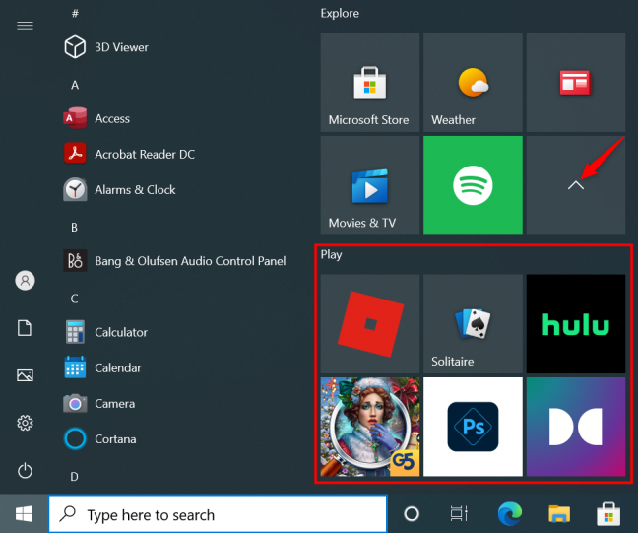Launch the Spotify tile

pos(473,185)
